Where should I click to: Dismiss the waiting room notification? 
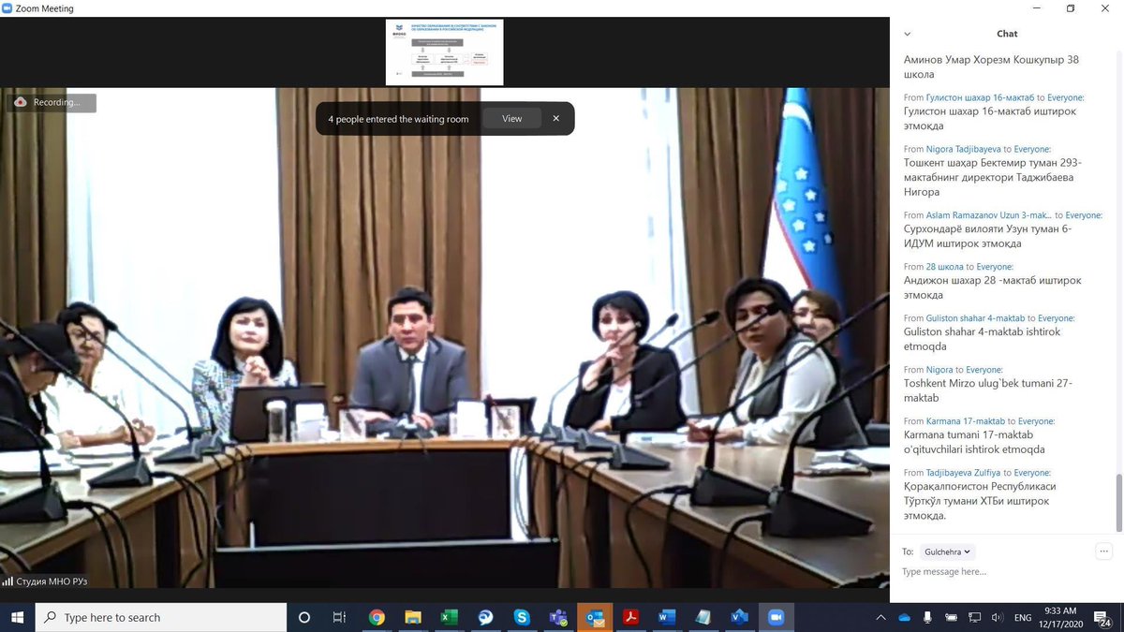click(x=555, y=119)
